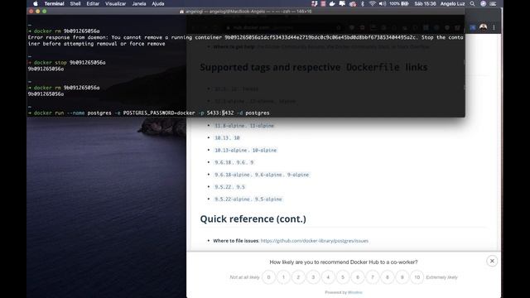This screenshot has width=530, height=298.
Task: Open the 9.5.22 tag link
Action: [223, 187]
